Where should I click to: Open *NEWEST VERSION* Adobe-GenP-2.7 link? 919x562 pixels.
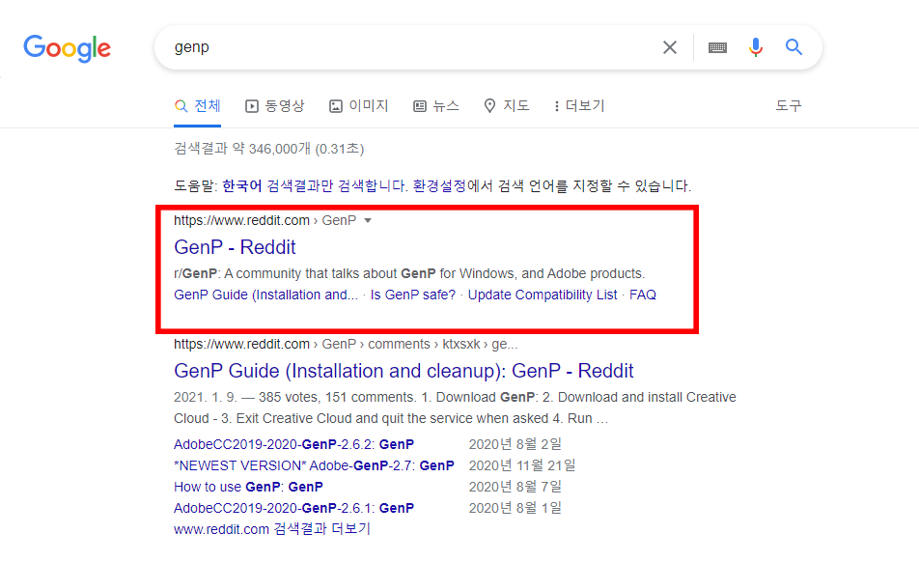(x=314, y=465)
